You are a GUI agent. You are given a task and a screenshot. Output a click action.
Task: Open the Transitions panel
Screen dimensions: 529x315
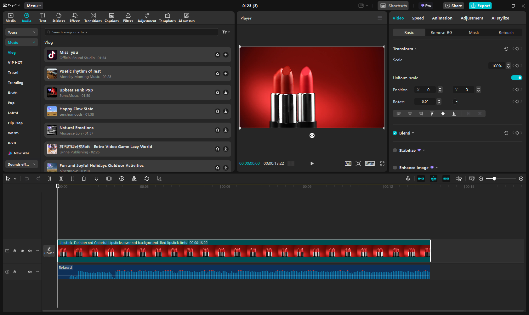click(x=93, y=18)
